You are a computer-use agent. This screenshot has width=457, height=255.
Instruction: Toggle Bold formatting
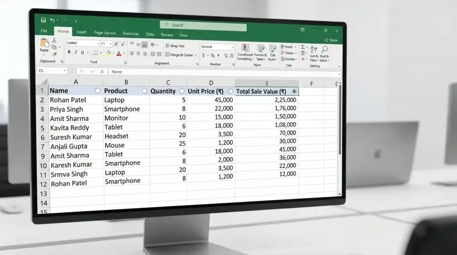point(69,52)
